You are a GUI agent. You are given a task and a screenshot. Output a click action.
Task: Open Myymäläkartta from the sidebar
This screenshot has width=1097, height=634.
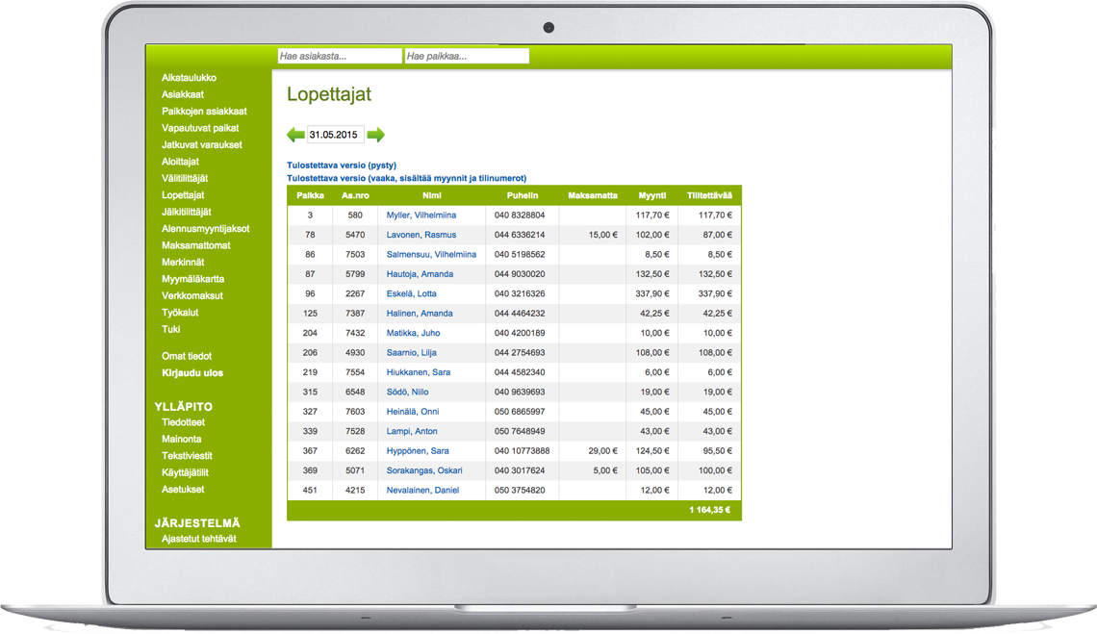tap(192, 279)
